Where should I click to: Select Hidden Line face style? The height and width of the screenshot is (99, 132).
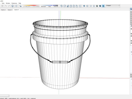click(94, 6)
